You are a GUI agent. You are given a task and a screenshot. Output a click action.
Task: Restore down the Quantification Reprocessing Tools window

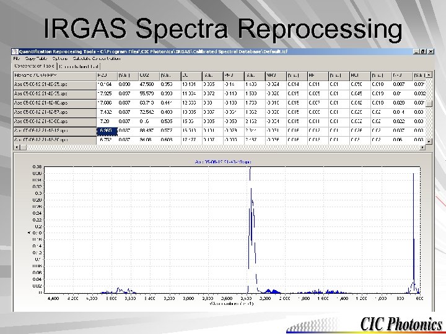[x=423, y=51]
